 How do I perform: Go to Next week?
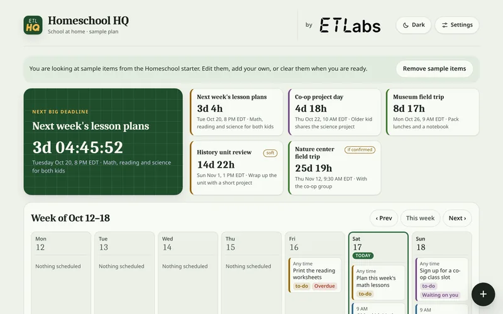click(457, 218)
